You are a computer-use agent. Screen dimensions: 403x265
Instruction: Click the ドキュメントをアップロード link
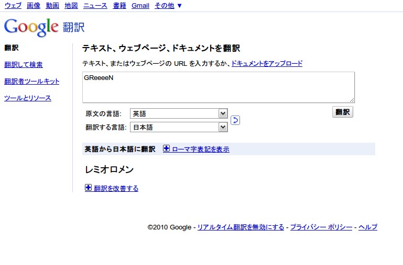pos(267,63)
